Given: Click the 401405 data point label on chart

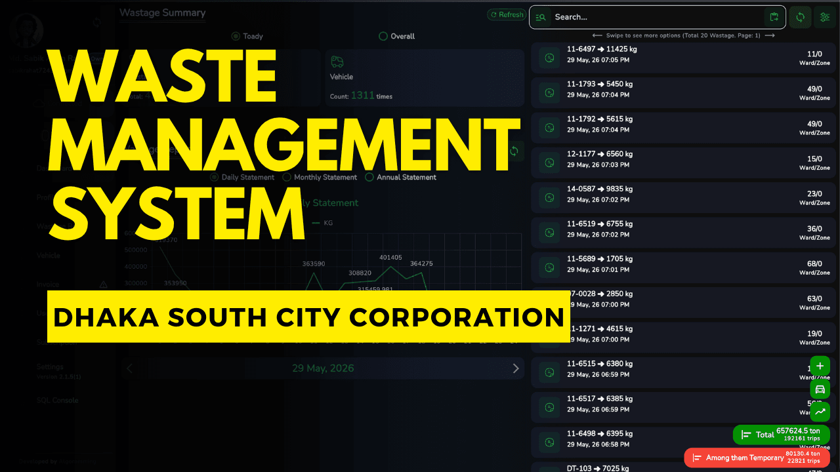Looking at the screenshot, I should [x=390, y=258].
